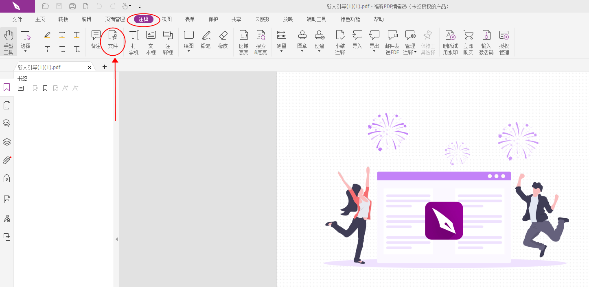Open the 附件 (paperclip) panel in sidebar
This screenshot has height=287, width=589.
click(7, 160)
